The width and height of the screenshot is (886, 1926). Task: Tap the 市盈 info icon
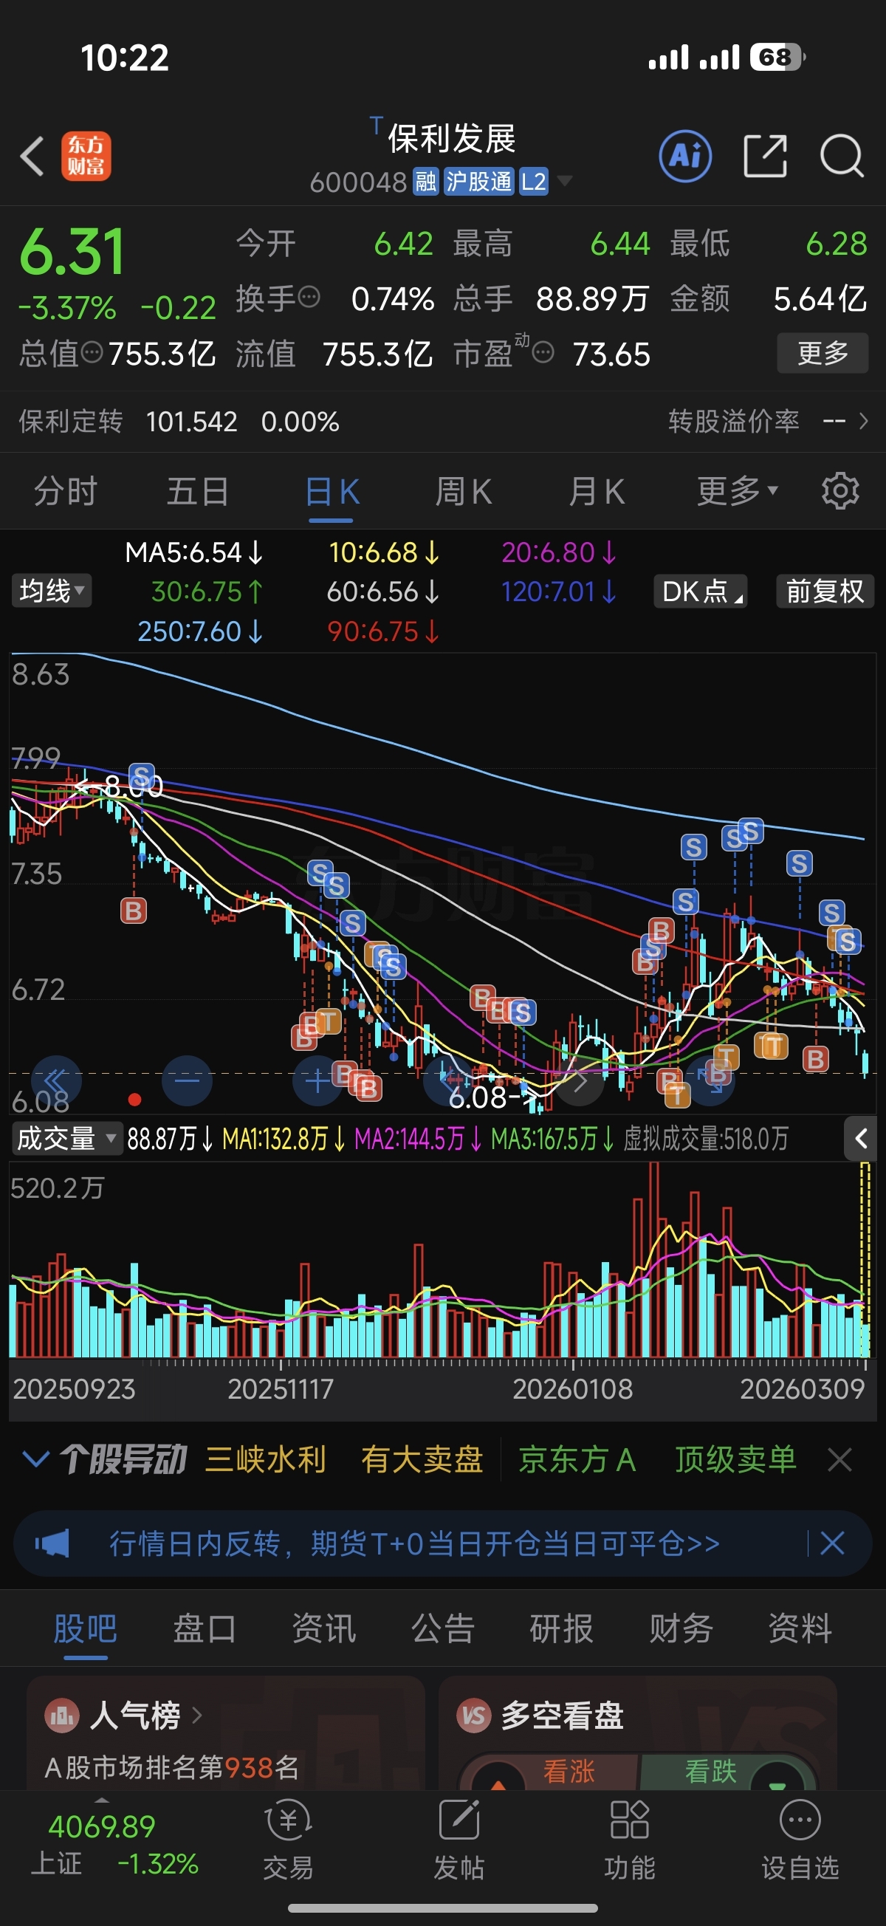(543, 352)
